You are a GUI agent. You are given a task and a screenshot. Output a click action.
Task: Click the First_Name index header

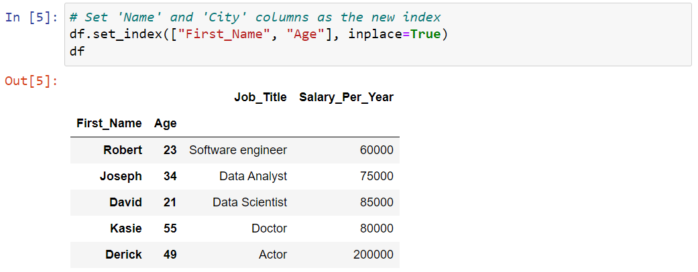(109, 123)
